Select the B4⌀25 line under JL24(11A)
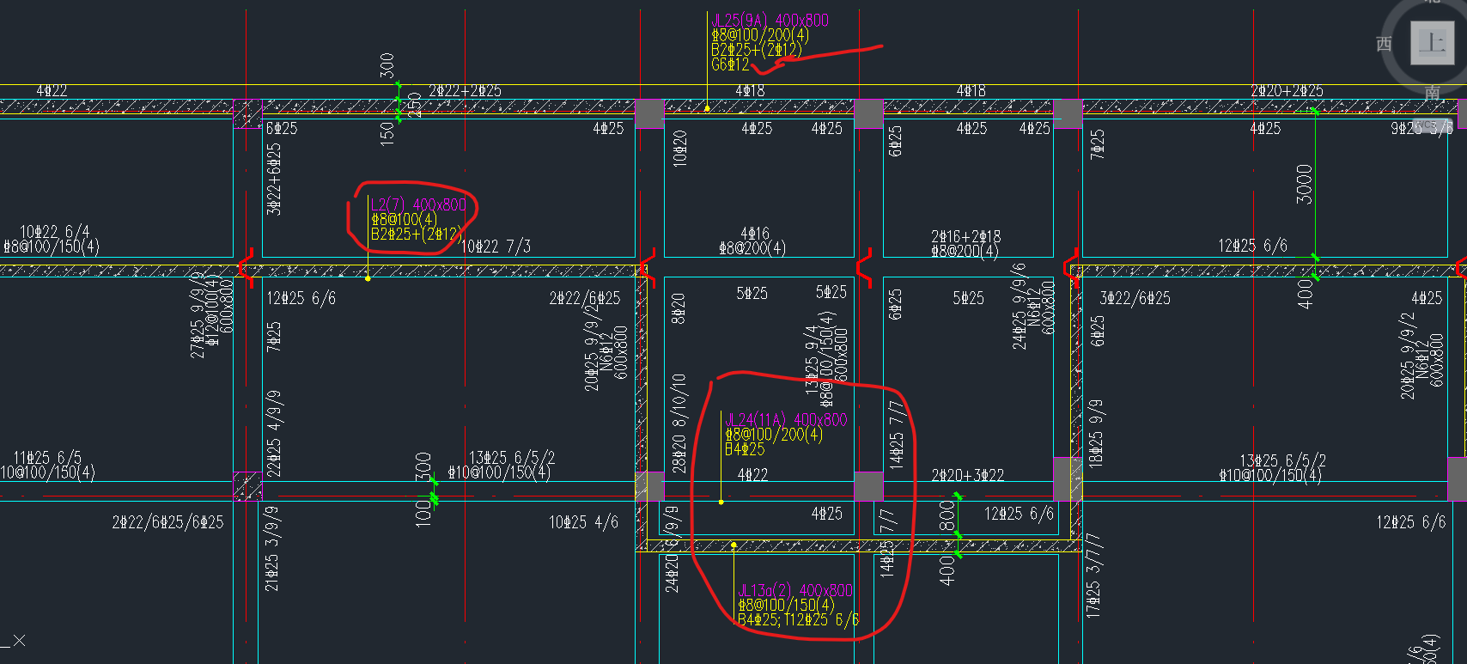 point(745,448)
